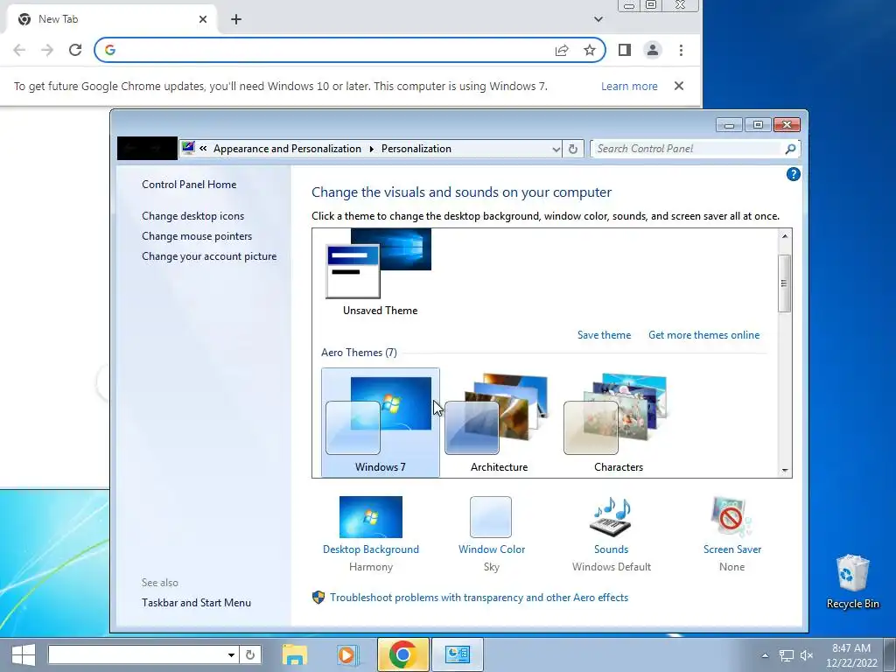Image resolution: width=896 pixels, height=672 pixels.
Task: Click the Control Panel address bar icon
Action: [x=188, y=149]
